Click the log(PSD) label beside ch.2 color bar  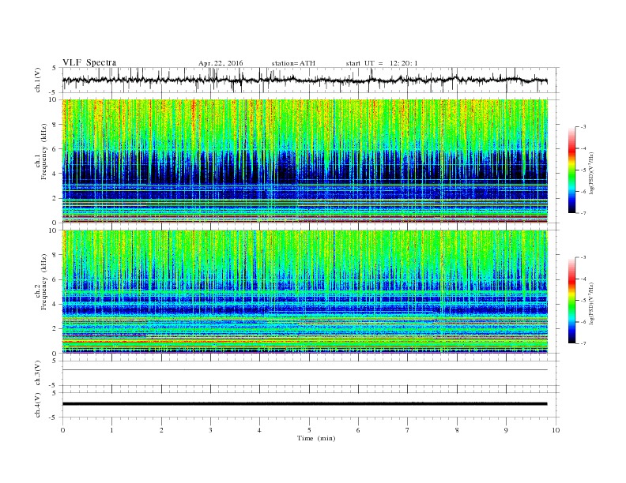click(592, 303)
